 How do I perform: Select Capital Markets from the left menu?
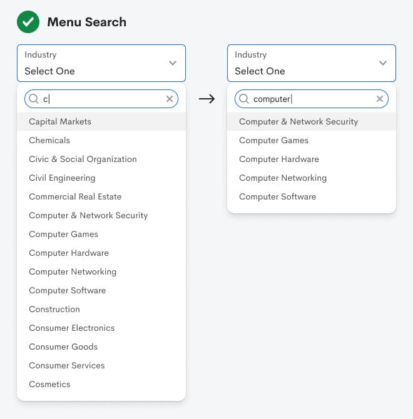[x=60, y=121]
